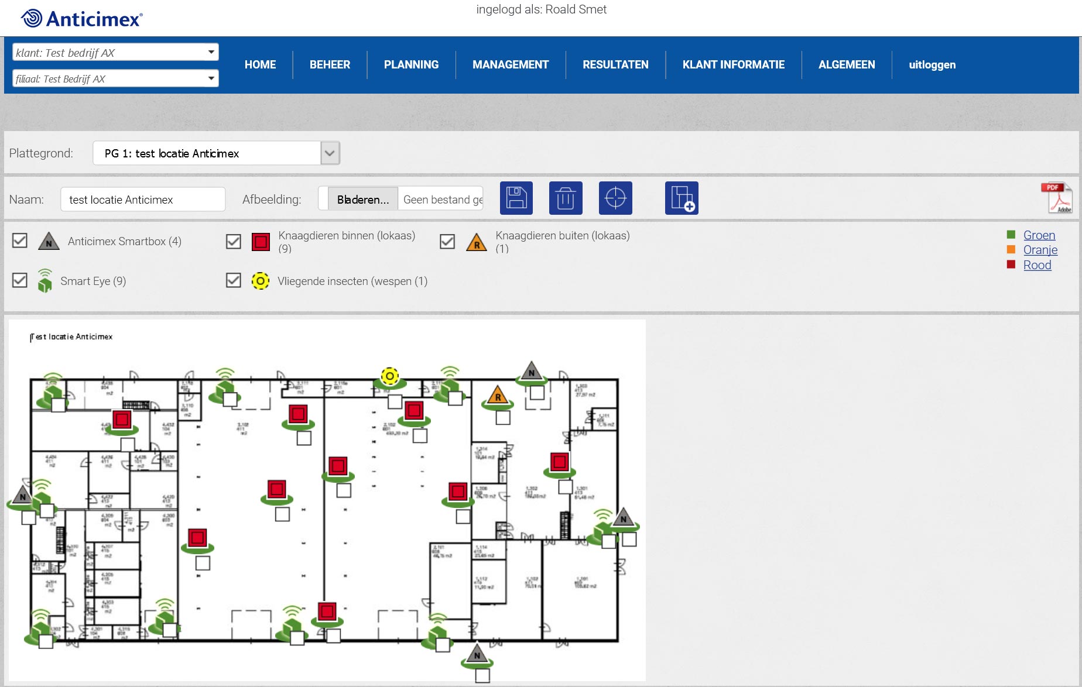Click the red color square beside Rood
The width and height of the screenshot is (1082, 687).
pos(1011,265)
